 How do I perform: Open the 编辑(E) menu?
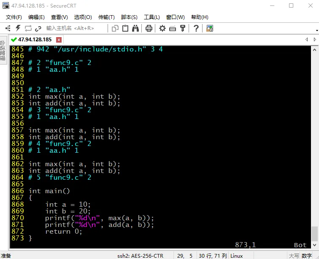pos(36,17)
